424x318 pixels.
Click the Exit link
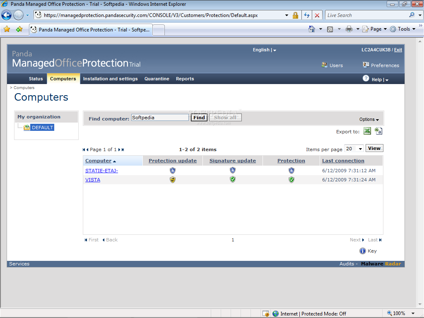point(398,50)
